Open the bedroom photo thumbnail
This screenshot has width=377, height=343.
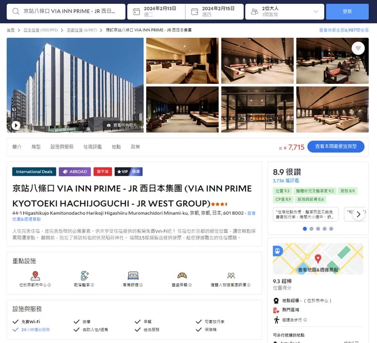tap(182, 61)
